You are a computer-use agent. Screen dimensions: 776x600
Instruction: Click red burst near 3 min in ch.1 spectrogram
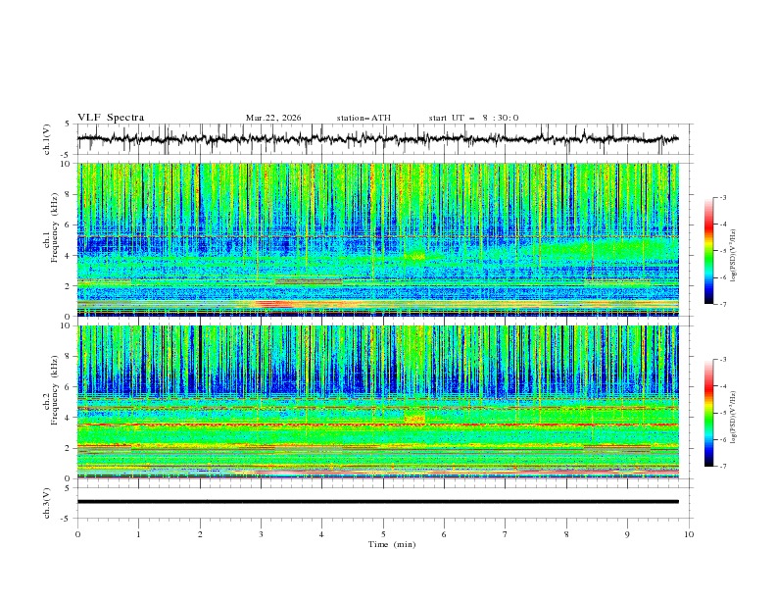tap(272, 304)
